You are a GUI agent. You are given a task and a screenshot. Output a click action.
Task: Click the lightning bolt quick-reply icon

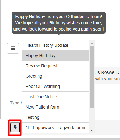[x=15, y=128]
